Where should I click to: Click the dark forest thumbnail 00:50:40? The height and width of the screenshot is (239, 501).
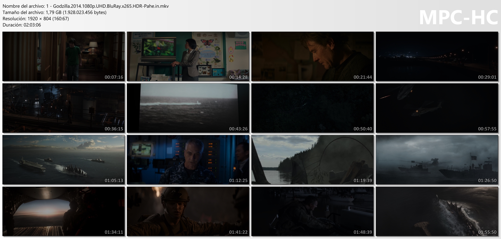[x=313, y=108]
